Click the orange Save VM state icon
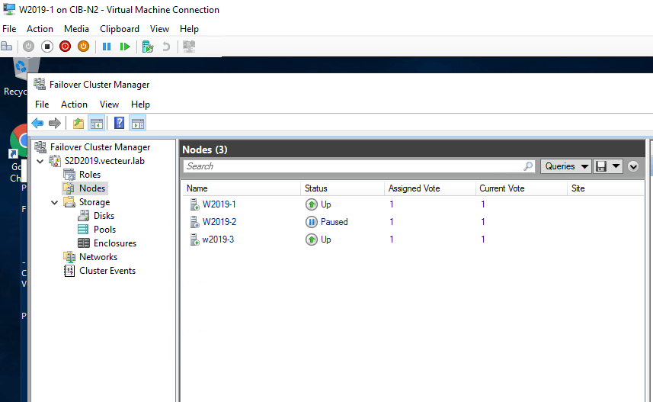 (83, 47)
